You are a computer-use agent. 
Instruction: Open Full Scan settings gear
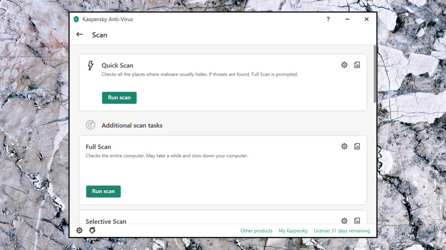click(344, 146)
